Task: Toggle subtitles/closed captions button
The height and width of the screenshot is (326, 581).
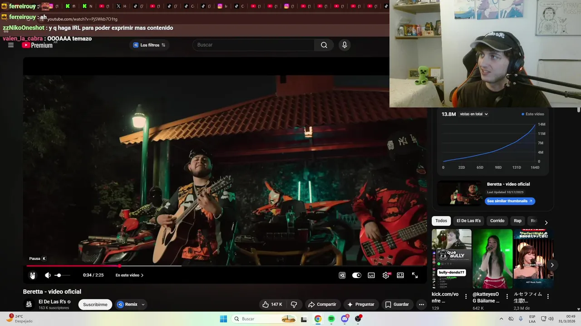Action: [x=371, y=275]
